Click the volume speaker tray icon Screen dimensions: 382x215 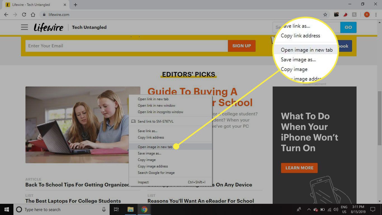coord(336,209)
